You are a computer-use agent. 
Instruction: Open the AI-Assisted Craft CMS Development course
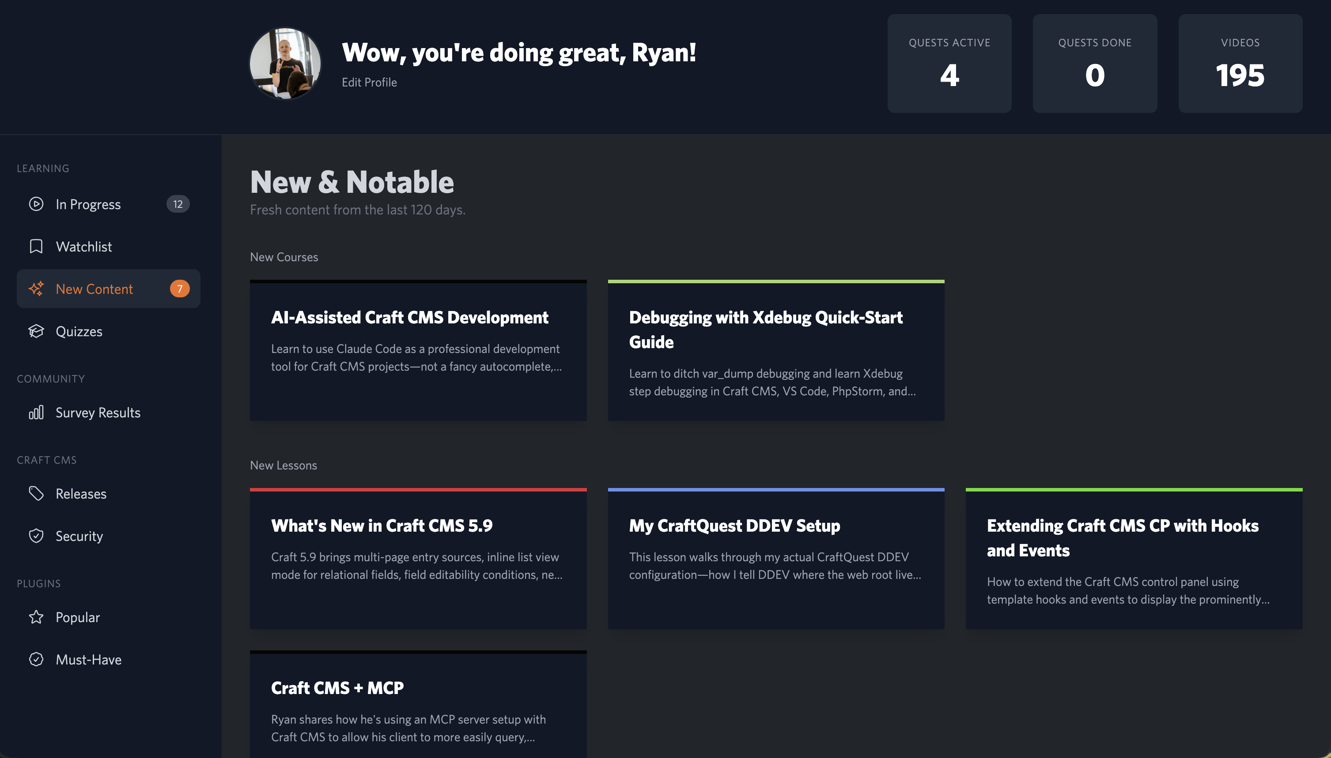(409, 318)
